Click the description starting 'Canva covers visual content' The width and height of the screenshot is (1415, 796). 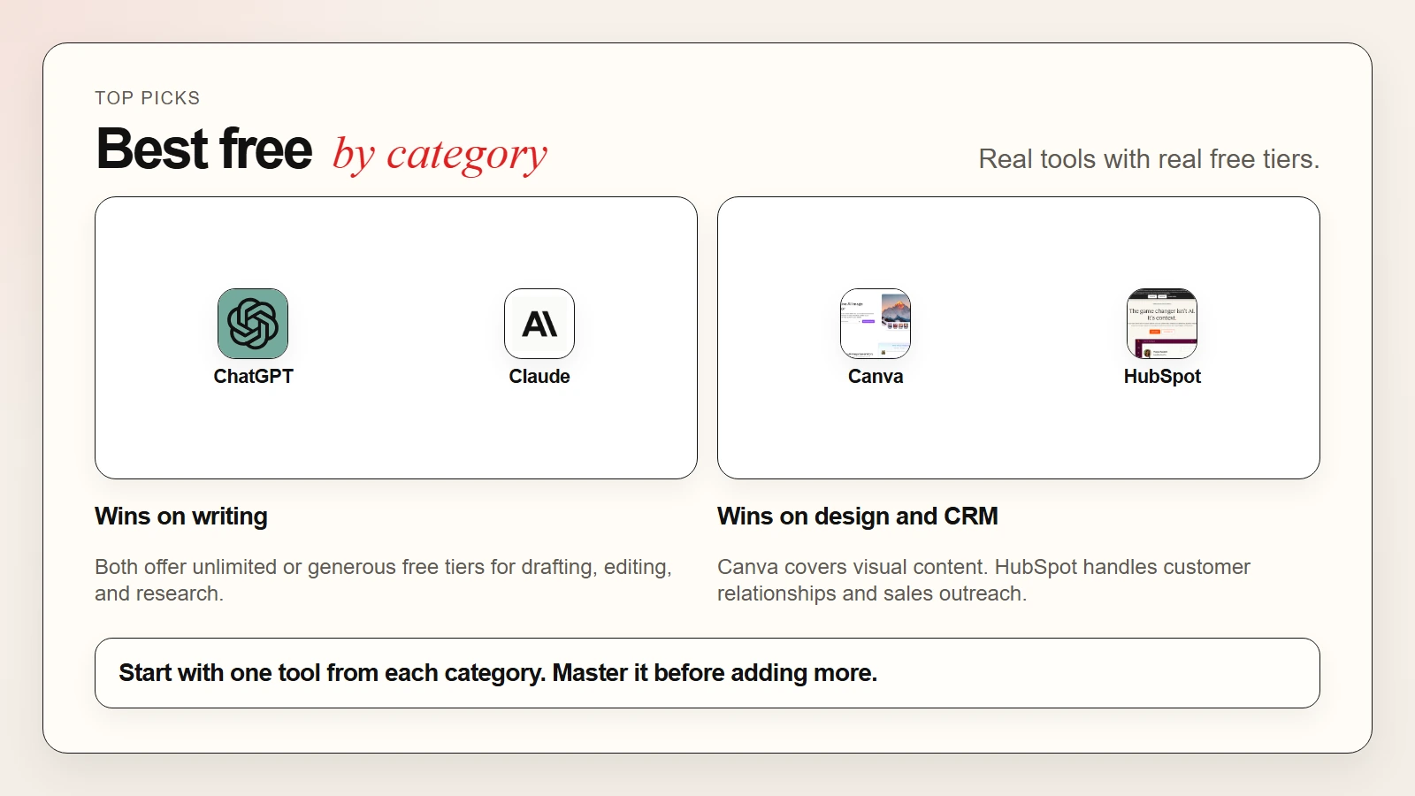click(x=983, y=580)
